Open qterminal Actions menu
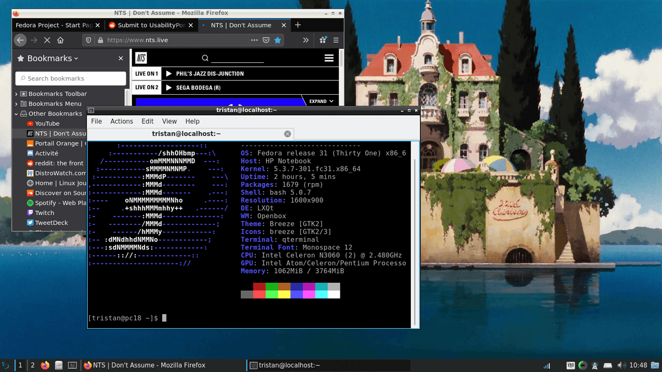This screenshot has width=662, height=372. click(x=121, y=121)
